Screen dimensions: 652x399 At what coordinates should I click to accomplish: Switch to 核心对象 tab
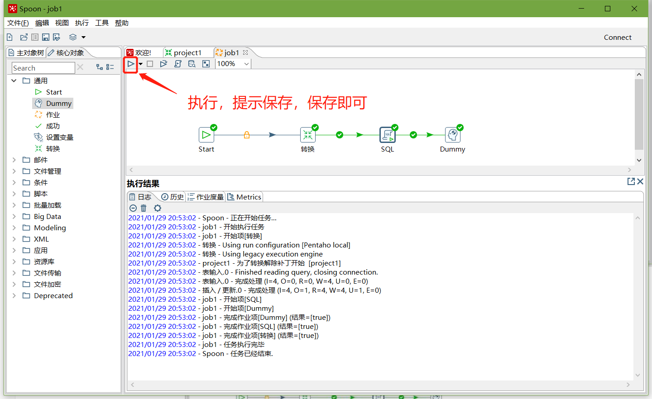click(67, 53)
